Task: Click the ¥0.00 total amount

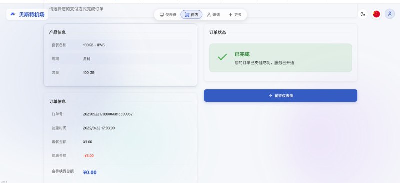Action: click(90, 173)
